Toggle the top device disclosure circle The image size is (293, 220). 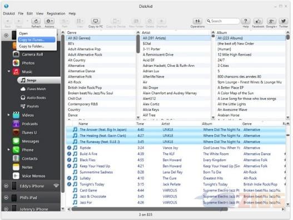click(6, 35)
